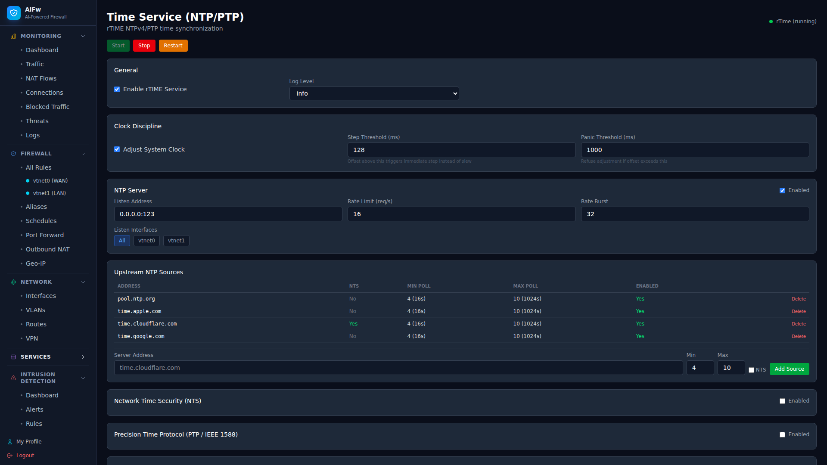Image resolution: width=827 pixels, height=465 pixels.
Task: Click the Min poll input field
Action: (700, 368)
